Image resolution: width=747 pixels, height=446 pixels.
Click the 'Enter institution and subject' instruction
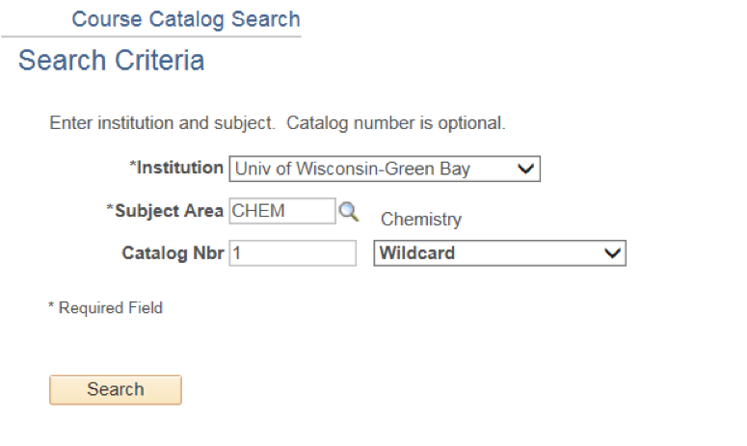coord(163,122)
